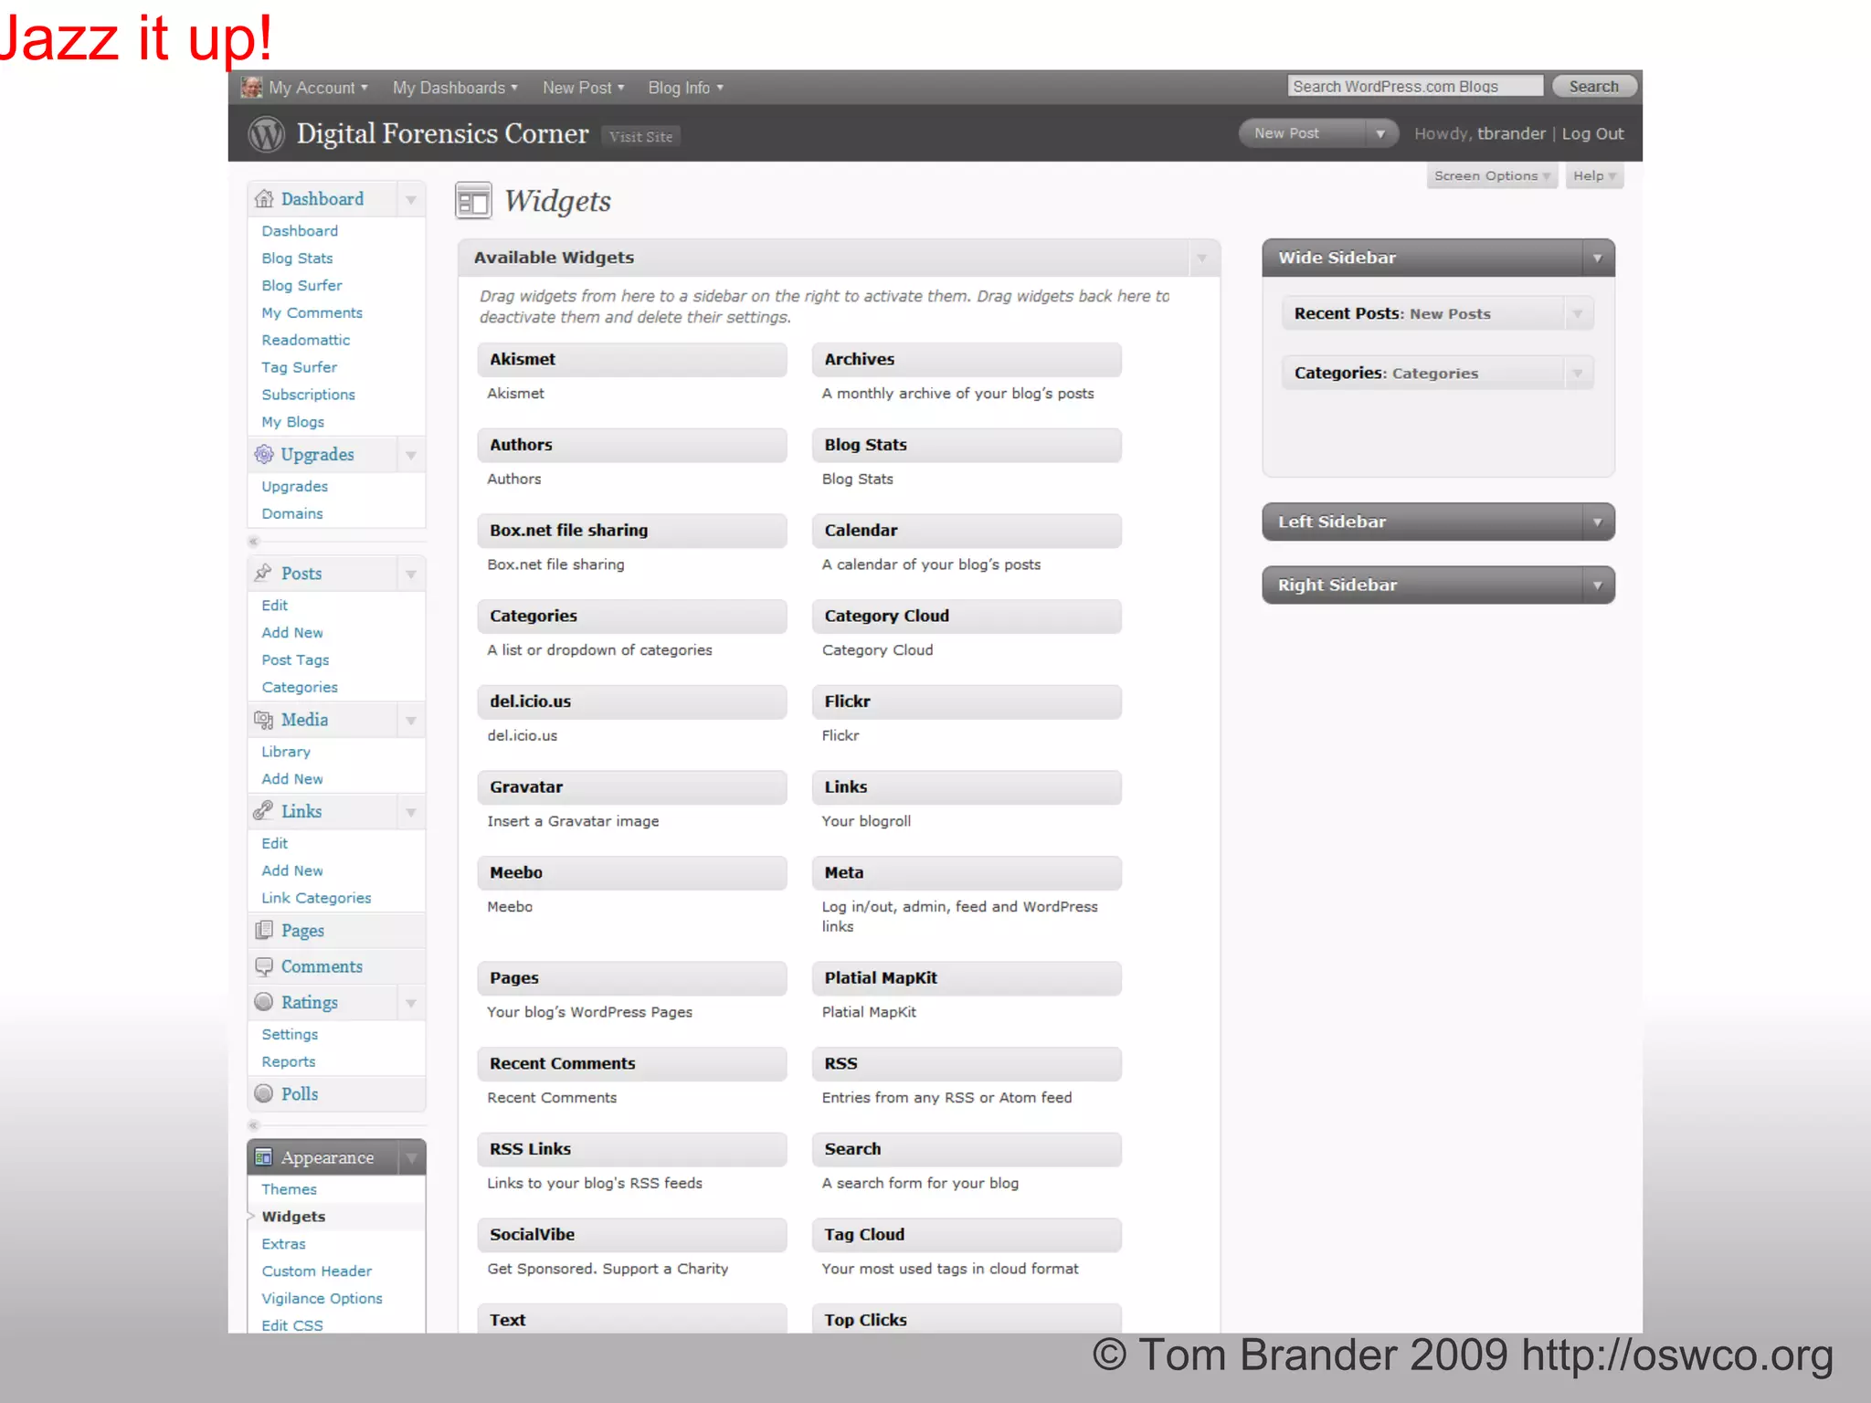Click the WordPress logo icon
This screenshot has width=1871, height=1403.
(x=266, y=134)
